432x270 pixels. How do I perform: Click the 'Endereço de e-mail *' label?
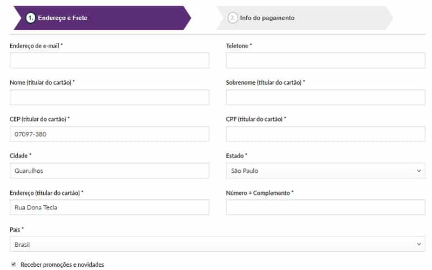click(36, 46)
